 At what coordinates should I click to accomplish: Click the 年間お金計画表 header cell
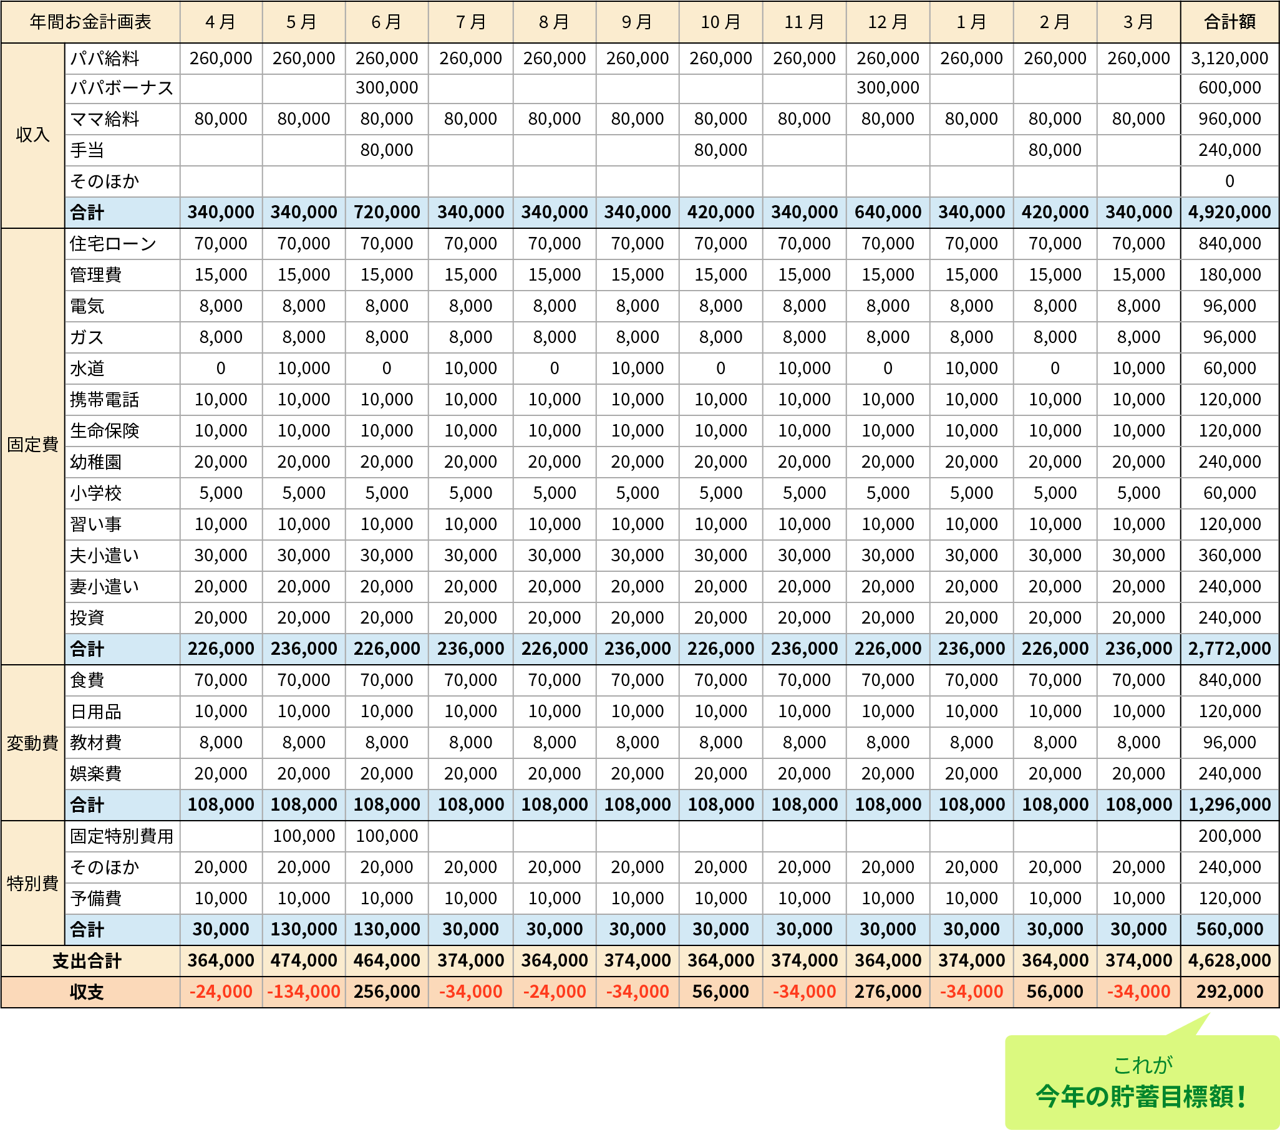[x=90, y=22]
